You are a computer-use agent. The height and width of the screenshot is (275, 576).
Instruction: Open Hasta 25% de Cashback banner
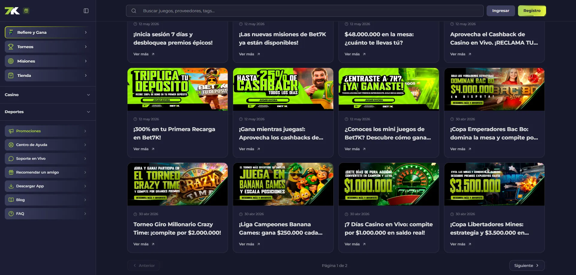(283, 89)
